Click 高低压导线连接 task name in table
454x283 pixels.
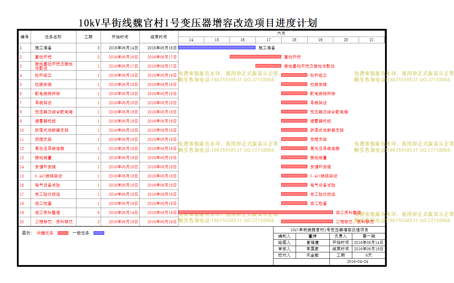50,149
